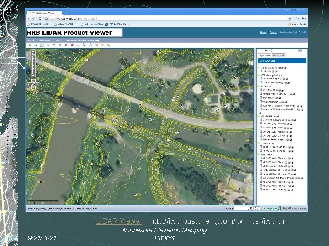This screenshot has height=246, width=329.
Task: Enable Contours (2ft) - brown layer
Action: click(x=261, y=128)
